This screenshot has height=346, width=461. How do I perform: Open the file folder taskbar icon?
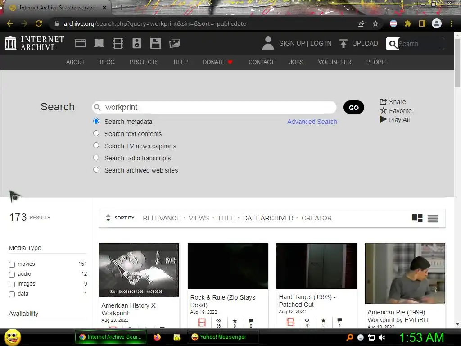[176, 337]
